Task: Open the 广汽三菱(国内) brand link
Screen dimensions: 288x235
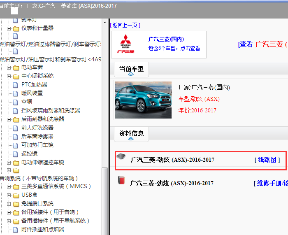Action: click(x=166, y=39)
